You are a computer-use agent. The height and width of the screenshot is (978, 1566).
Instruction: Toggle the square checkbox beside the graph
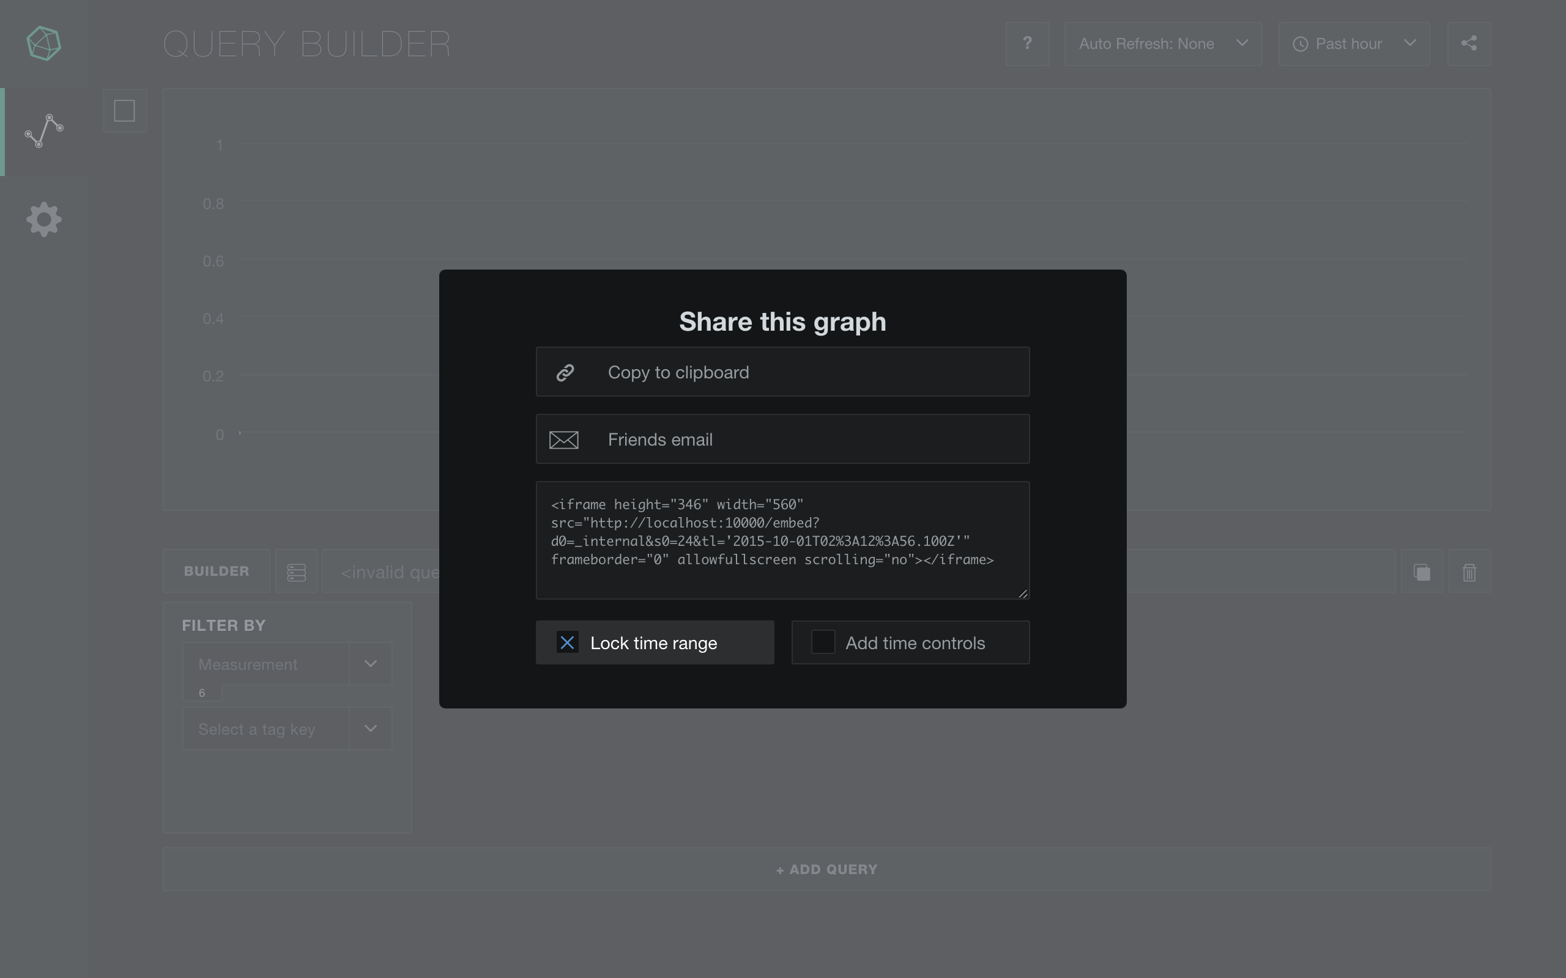[124, 111]
